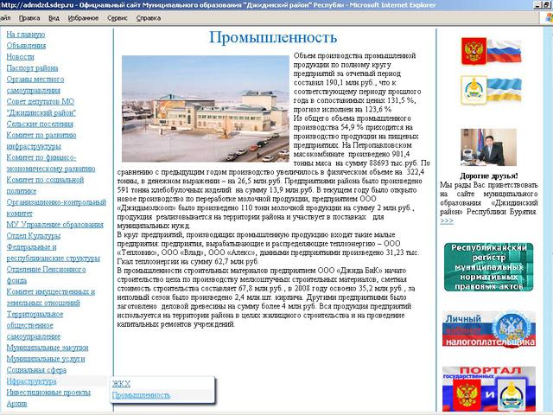The width and height of the screenshot is (553, 415).
Task: Click the Промышленность page heading
Action: point(273,37)
